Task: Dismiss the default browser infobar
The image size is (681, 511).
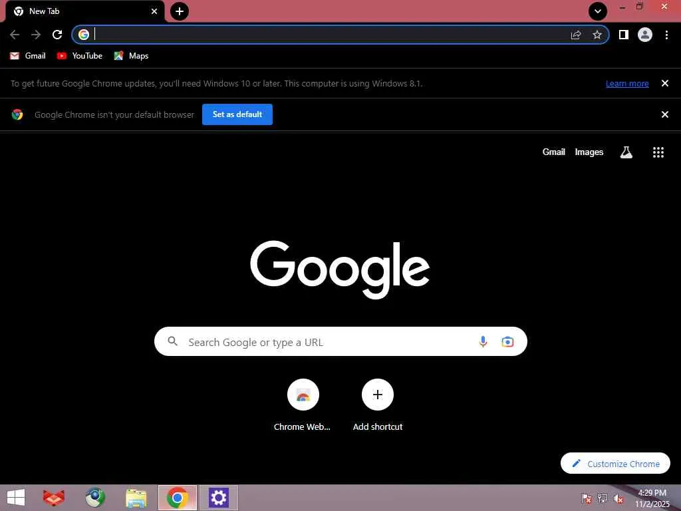Action: pos(665,114)
